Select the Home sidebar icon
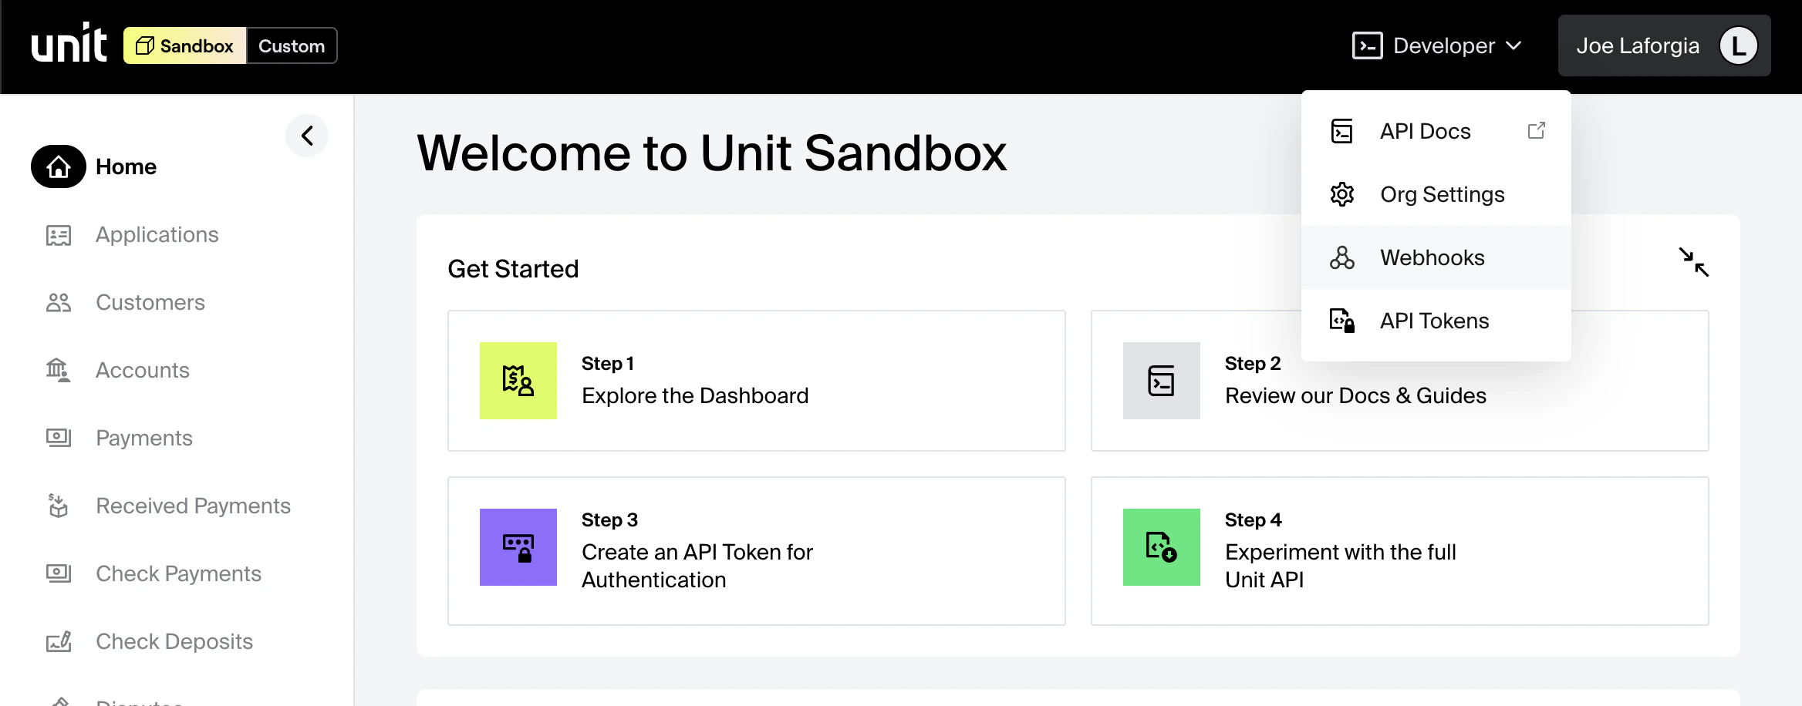Screen dimensions: 1802x706 point(58,166)
